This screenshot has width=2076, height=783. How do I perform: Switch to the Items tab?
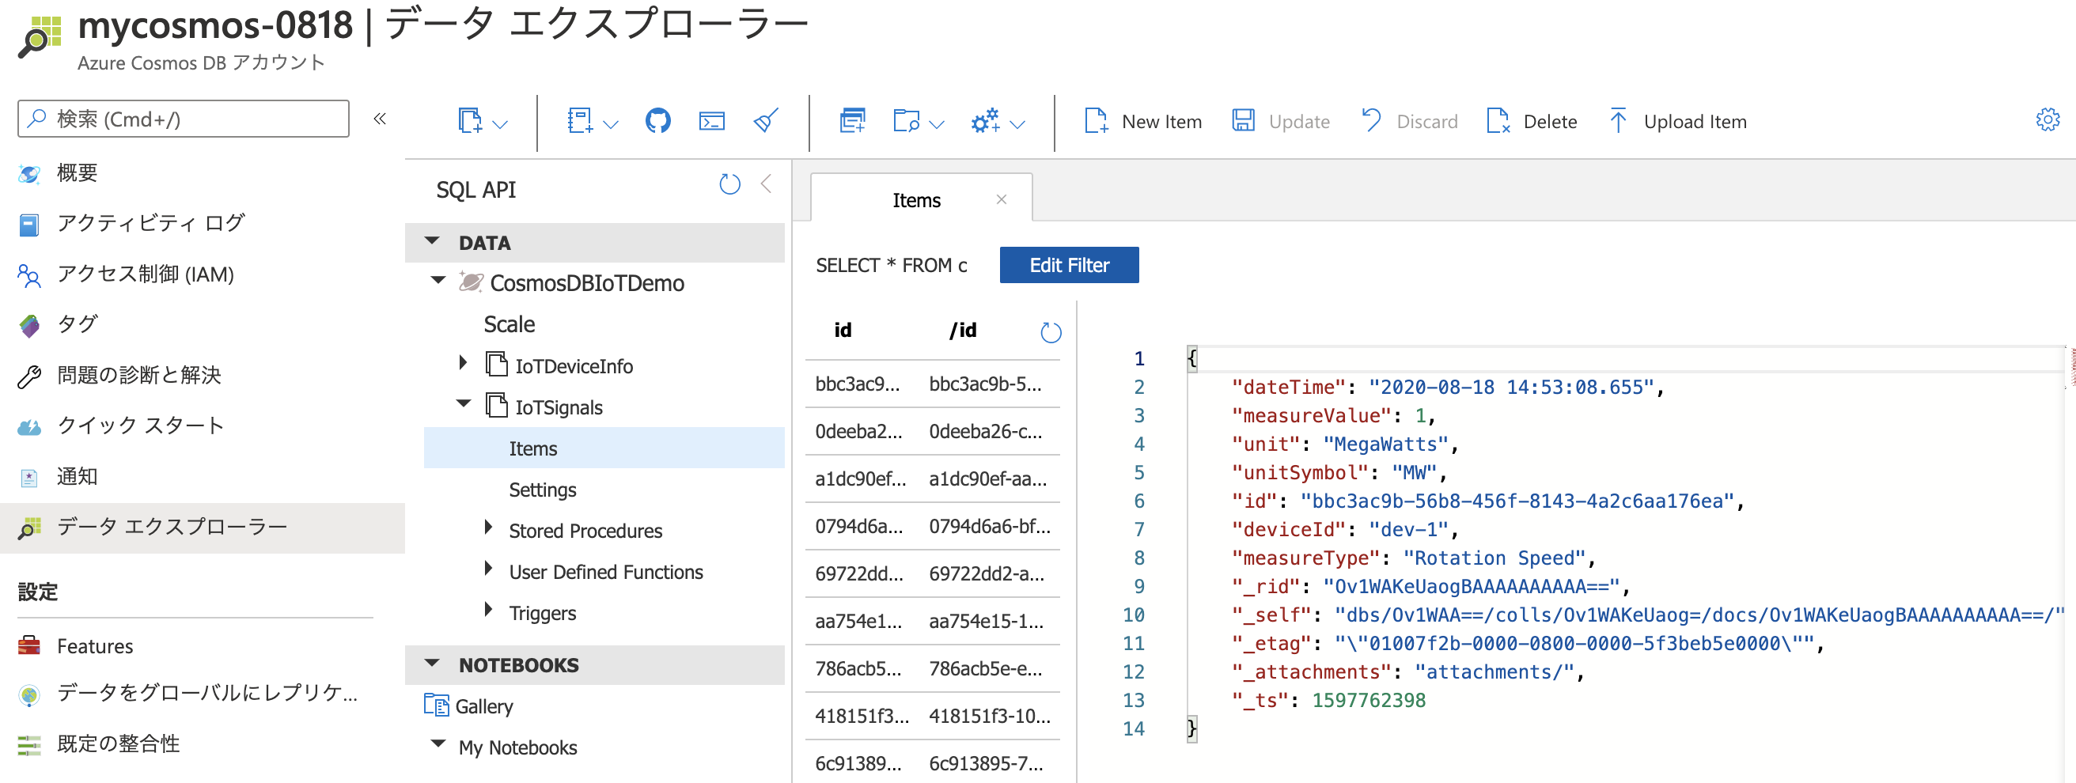point(915,199)
